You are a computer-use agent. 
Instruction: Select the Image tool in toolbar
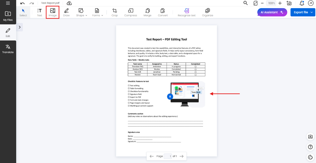(x=52, y=12)
